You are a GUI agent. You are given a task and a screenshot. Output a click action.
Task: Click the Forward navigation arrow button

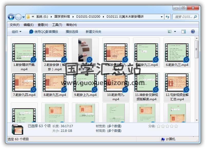(18, 17)
